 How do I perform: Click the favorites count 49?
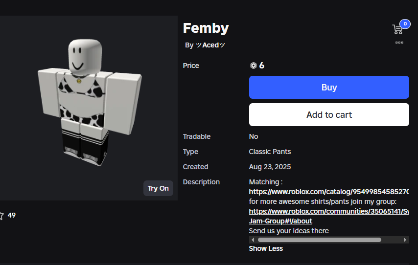11,215
